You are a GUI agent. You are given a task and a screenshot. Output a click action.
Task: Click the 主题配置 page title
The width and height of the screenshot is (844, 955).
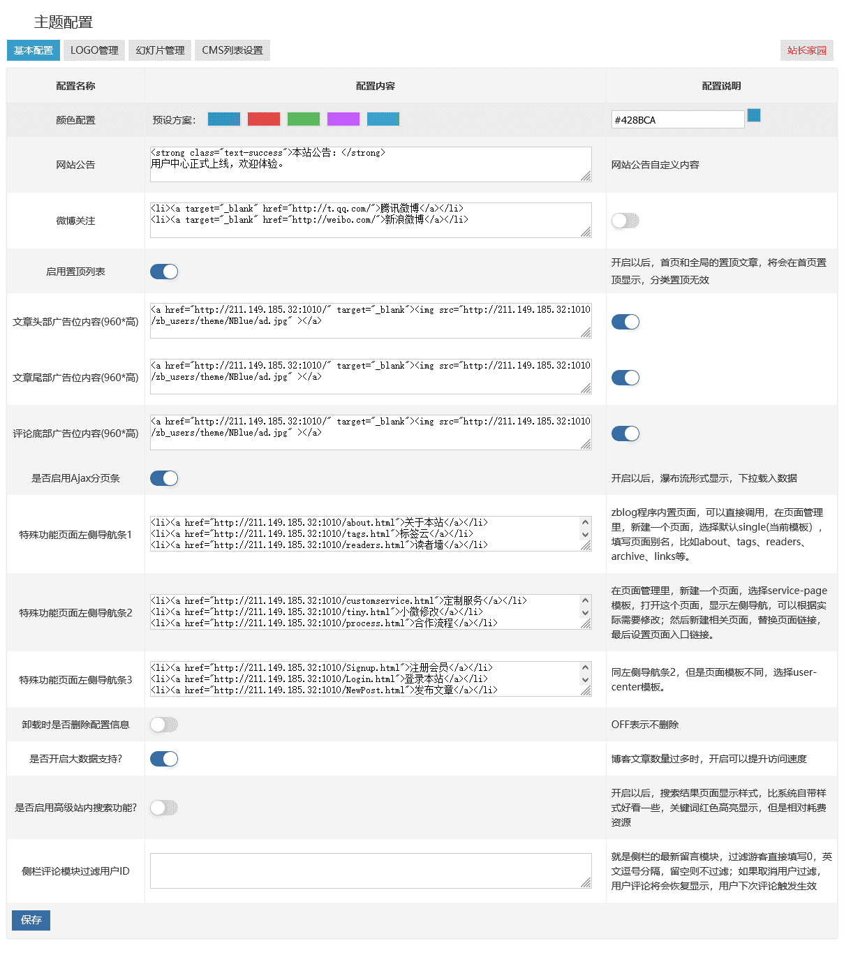point(64,22)
